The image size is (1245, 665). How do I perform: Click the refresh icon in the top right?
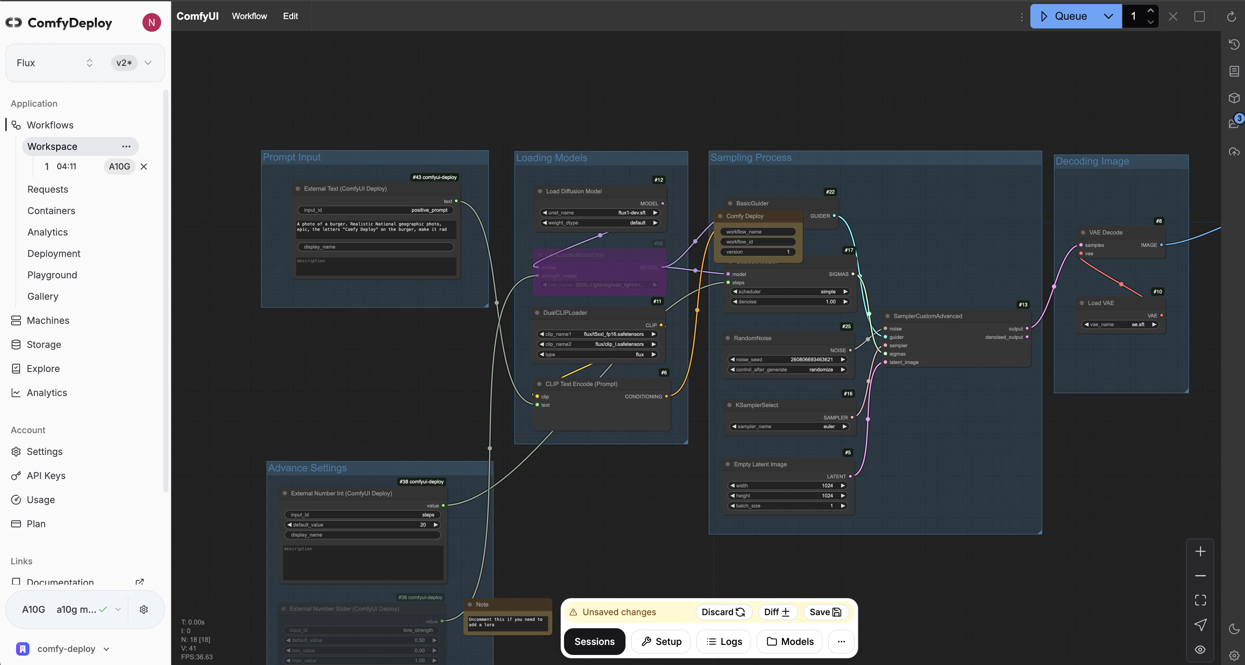pyautogui.click(x=1231, y=16)
